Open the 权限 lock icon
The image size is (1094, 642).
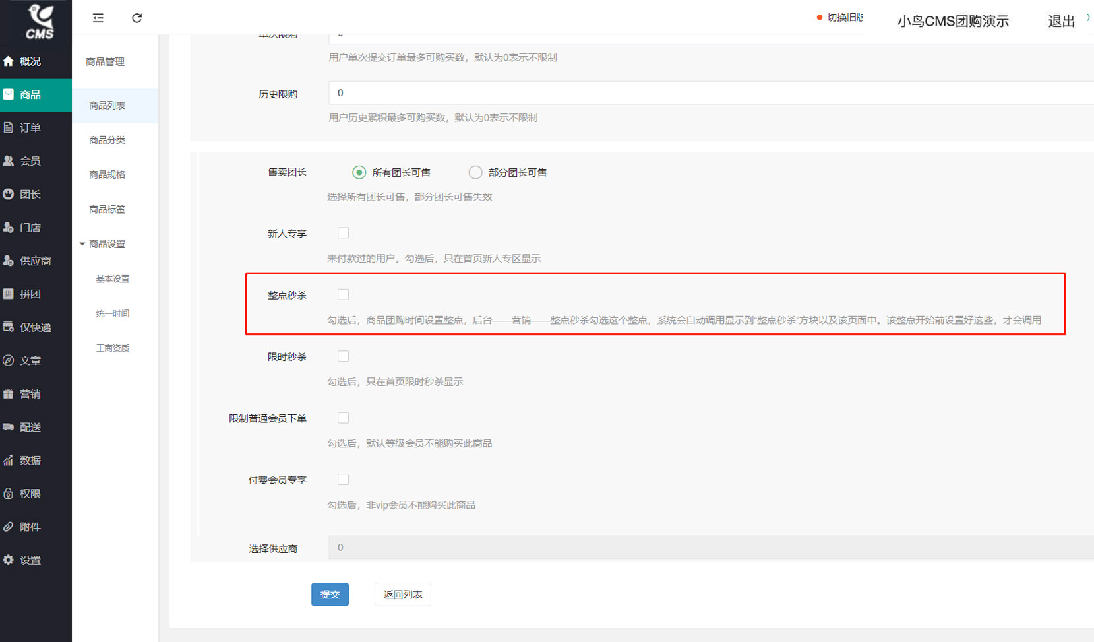pos(9,494)
